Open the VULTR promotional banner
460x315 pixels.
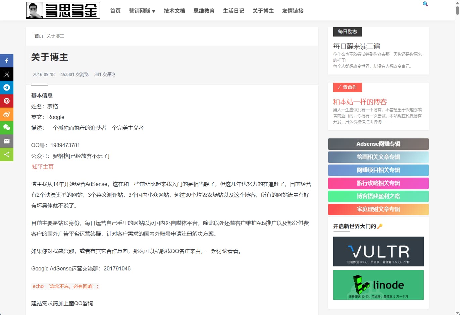click(x=378, y=252)
